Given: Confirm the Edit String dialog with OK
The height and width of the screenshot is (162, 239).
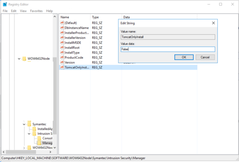Looking at the screenshot, I should (x=184, y=57).
